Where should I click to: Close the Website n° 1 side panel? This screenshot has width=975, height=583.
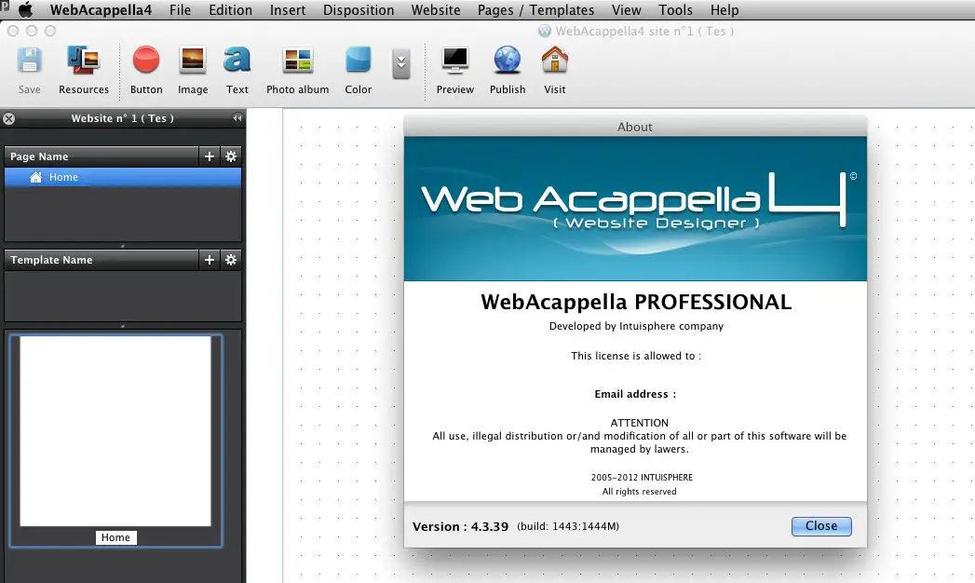tap(8, 118)
